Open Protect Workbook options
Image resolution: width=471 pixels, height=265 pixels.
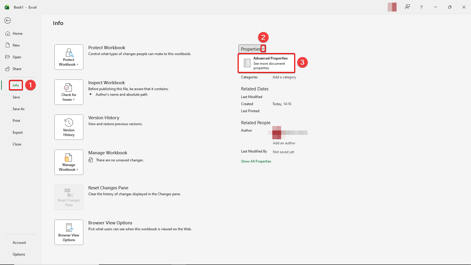tap(69, 57)
